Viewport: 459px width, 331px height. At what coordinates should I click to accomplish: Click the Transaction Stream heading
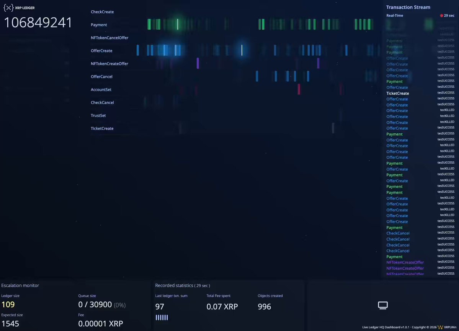pos(408,7)
